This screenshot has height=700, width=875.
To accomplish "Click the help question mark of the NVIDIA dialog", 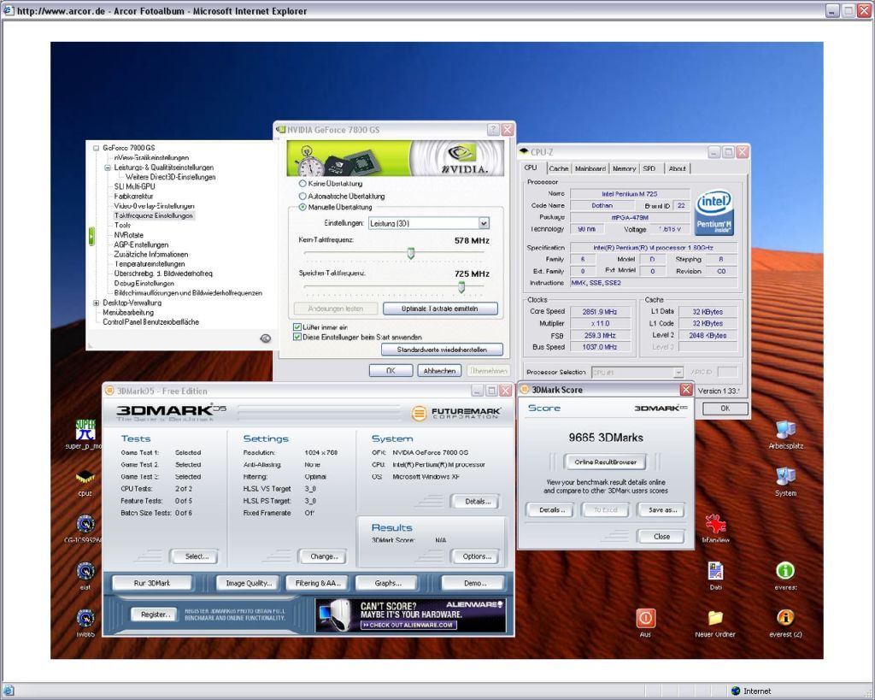I will pyautogui.click(x=493, y=130).
